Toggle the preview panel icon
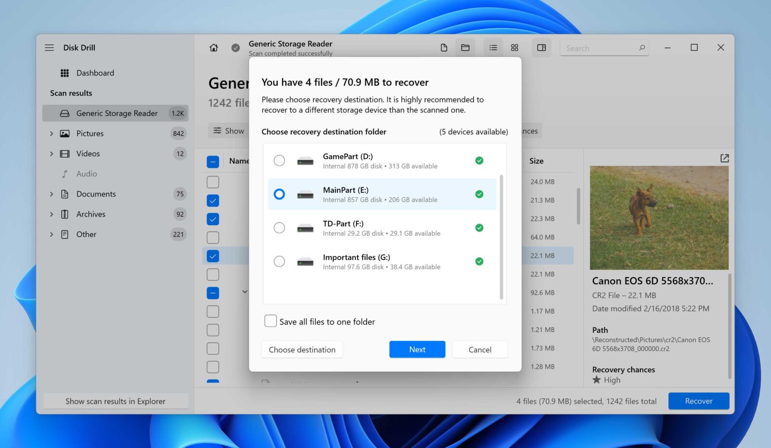Image resolution: width=771 pixels, height=448 pixels. [x=541, y=47]
